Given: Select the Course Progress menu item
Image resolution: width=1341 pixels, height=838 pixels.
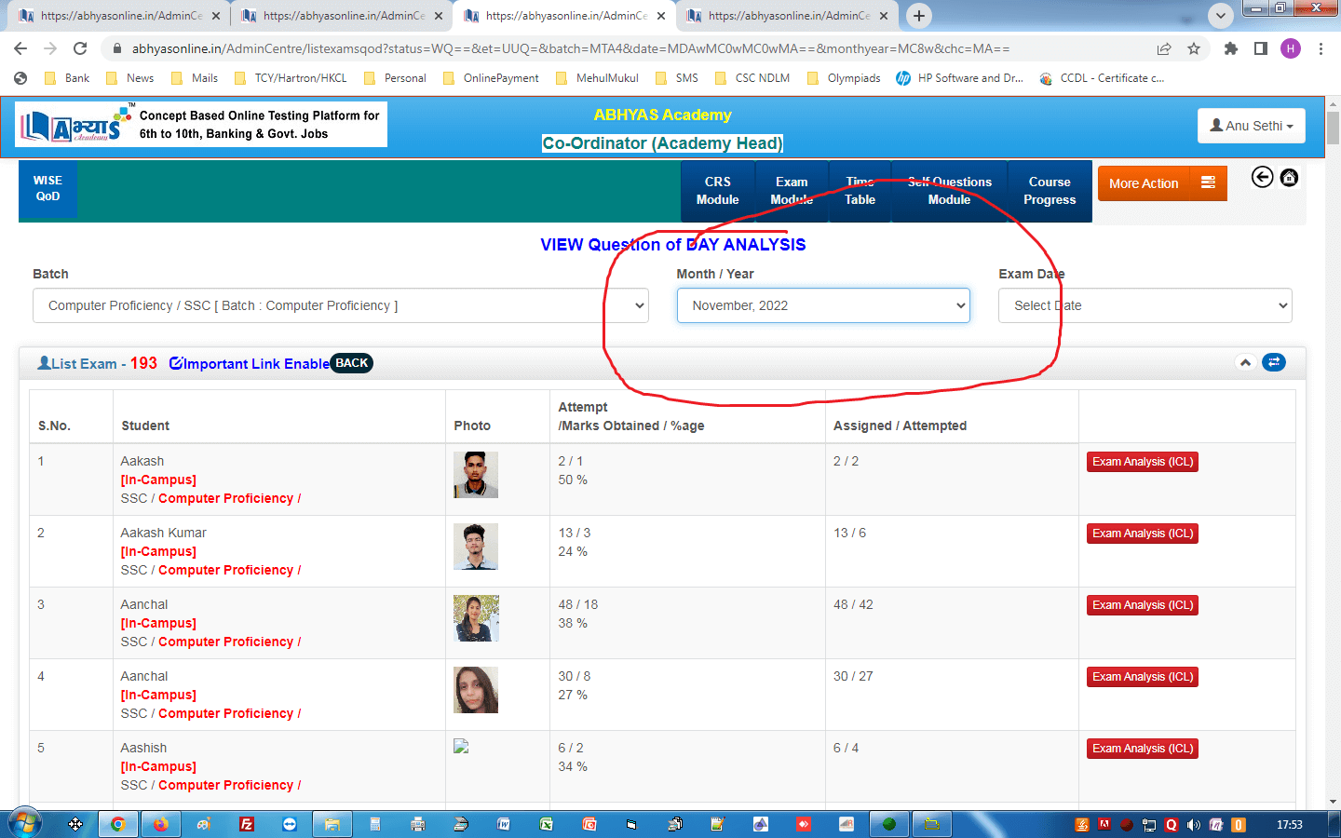Looking at the screenshot, I should (x=1050, y=191).
